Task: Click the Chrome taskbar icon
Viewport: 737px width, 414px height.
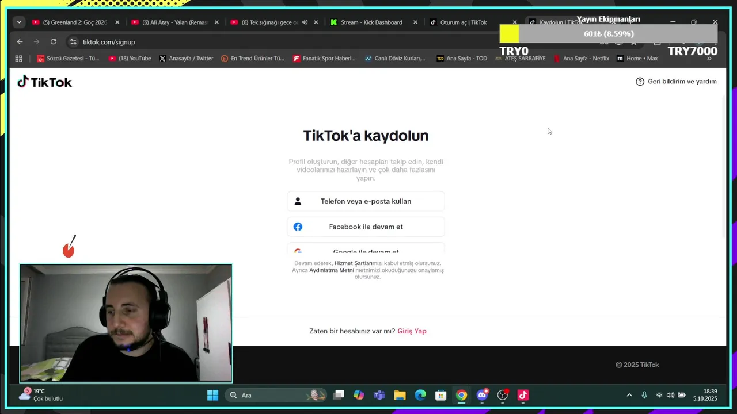Action: (461, 395)
